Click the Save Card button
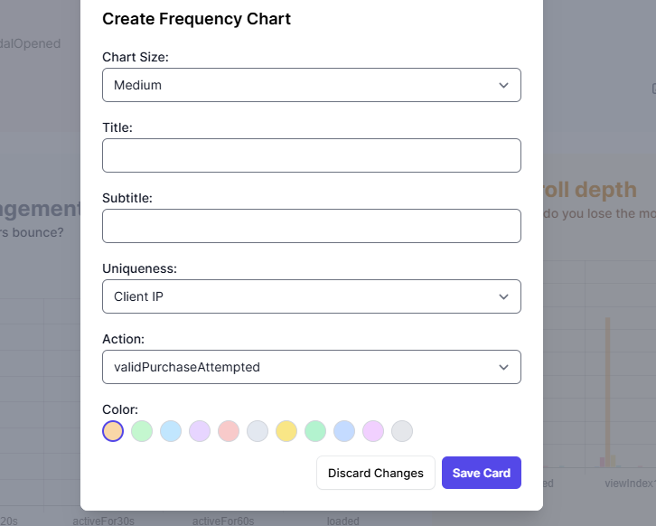The image size is (656, 526). pyautogui.click(x=481, y=473)
